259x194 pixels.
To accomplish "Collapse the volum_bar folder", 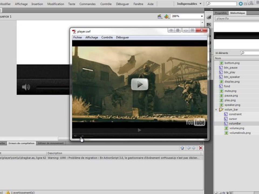I will 216,110.
